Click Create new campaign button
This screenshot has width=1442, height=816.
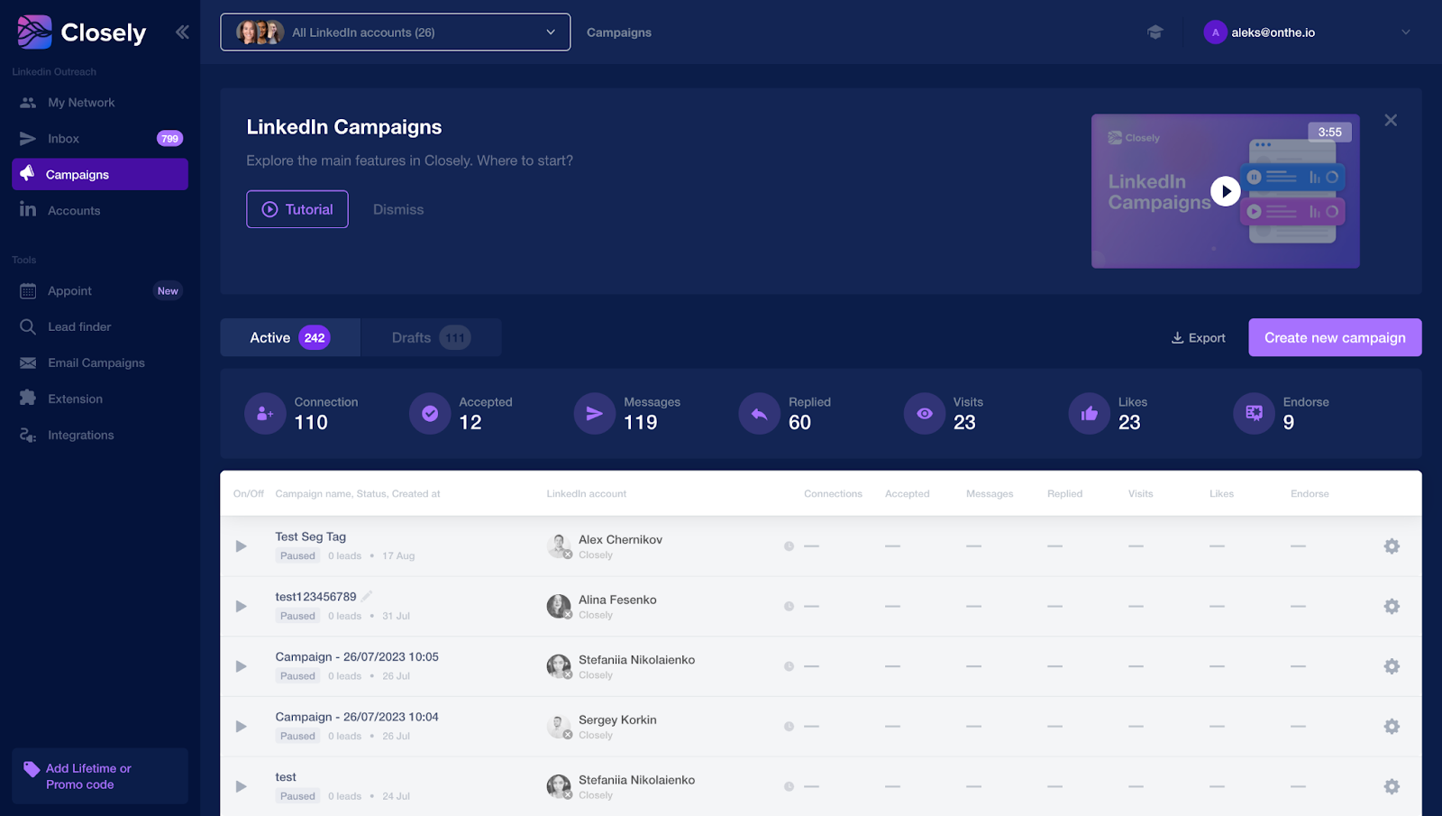1335,337
